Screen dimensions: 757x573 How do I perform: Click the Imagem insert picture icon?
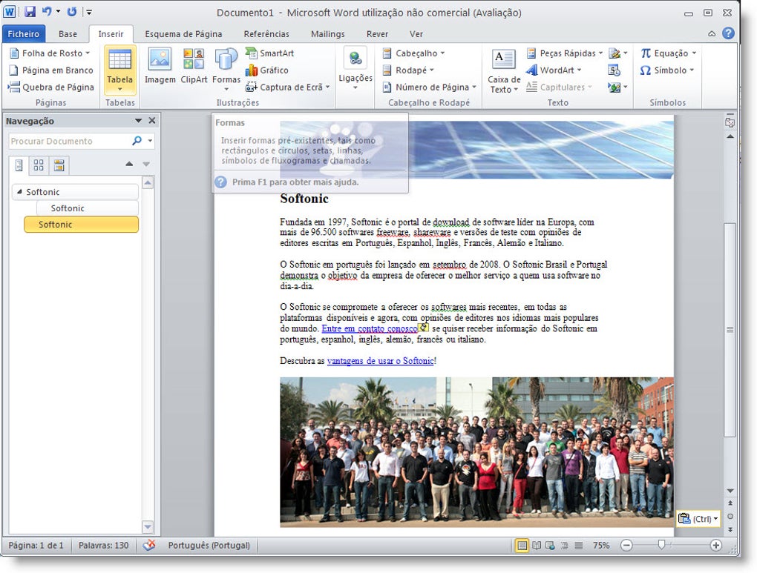(160, 67)
